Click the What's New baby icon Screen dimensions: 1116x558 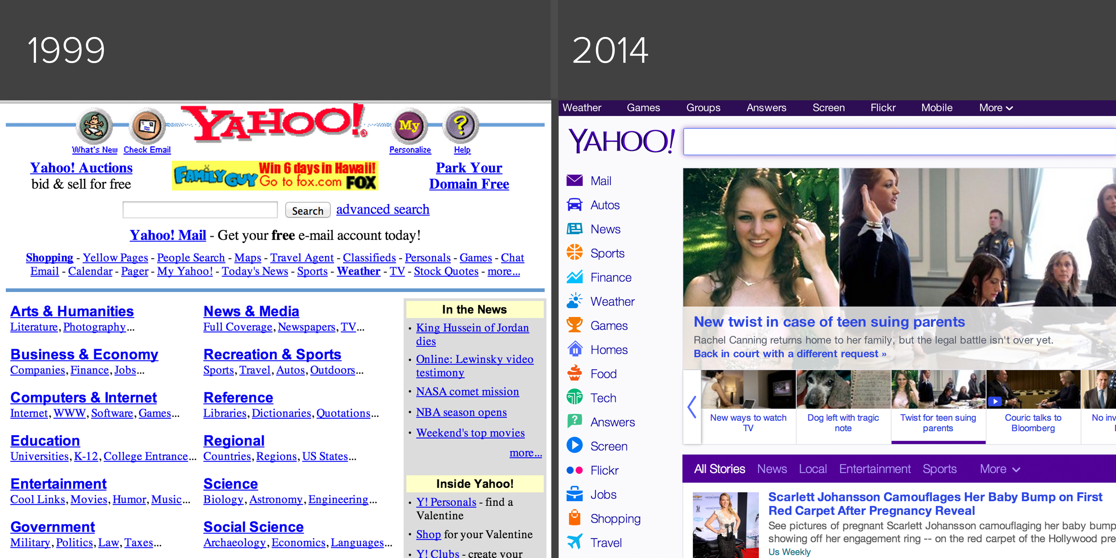tap(95, 125)
